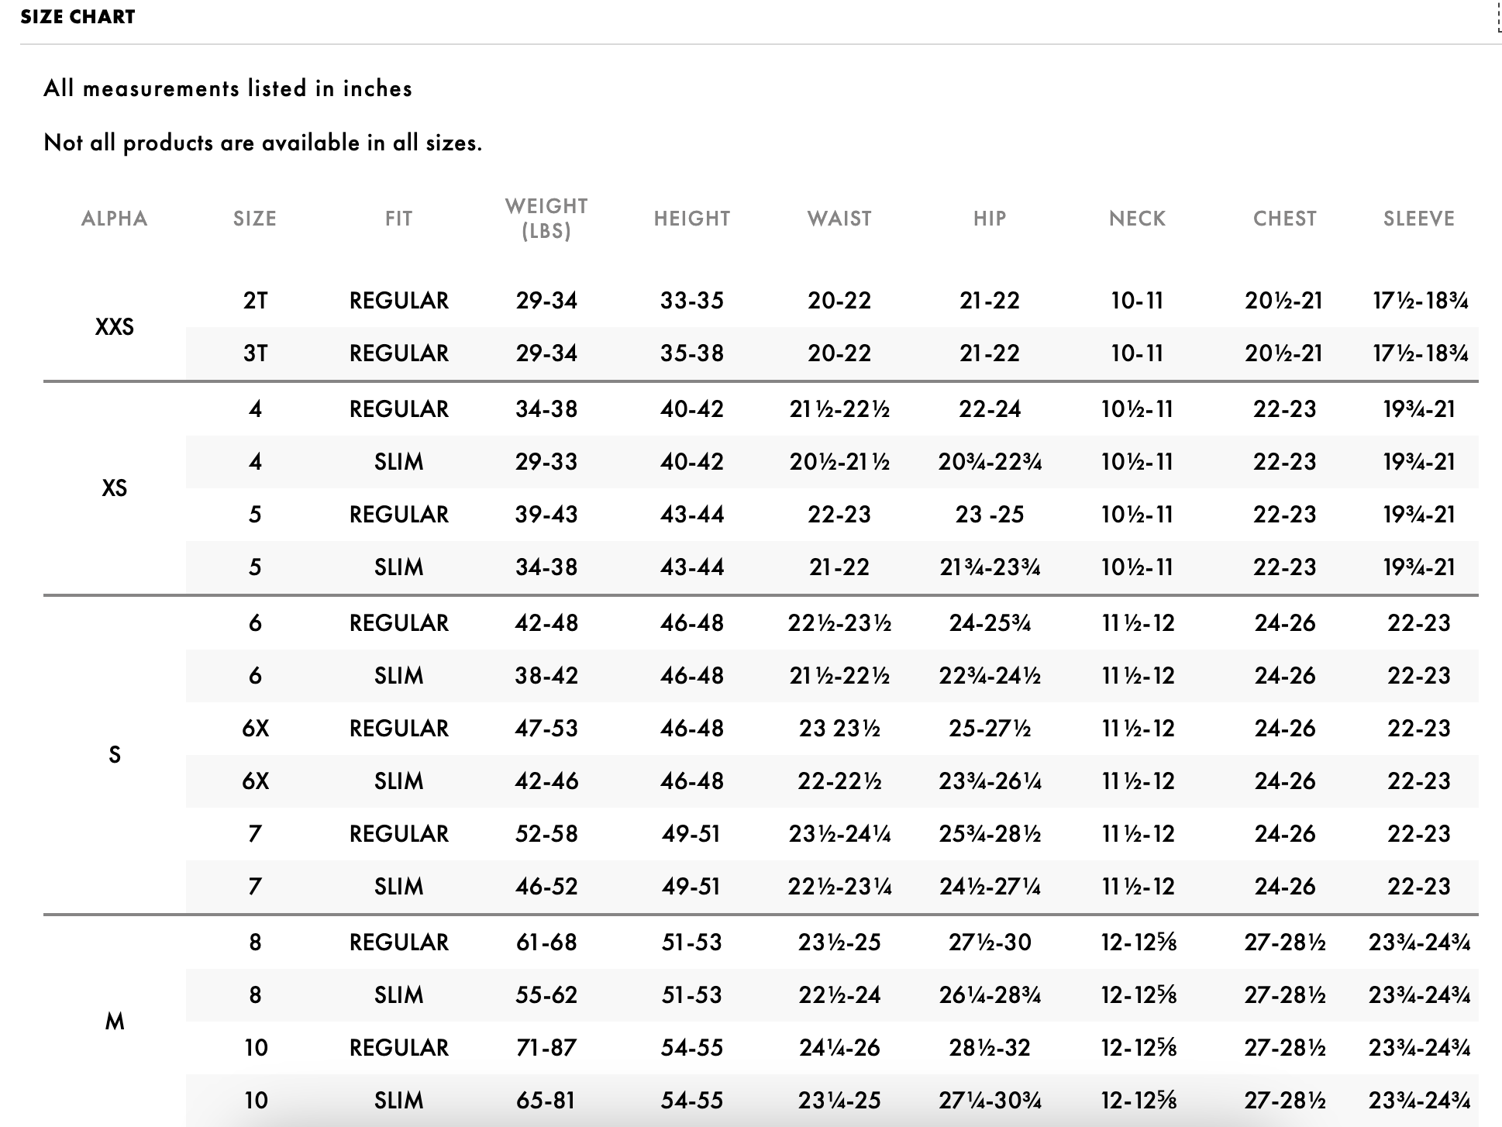This screenshot has width=1502, height=1127.
Task: Click the HEIGHT column header
Action: click(692, 219)
